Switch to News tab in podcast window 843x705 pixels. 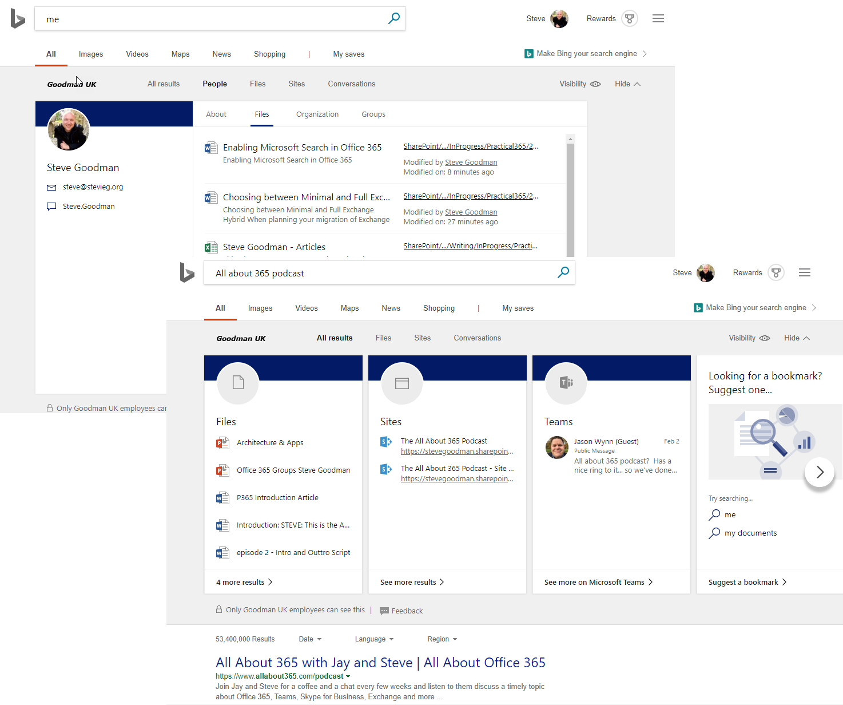tap(391, 308)
